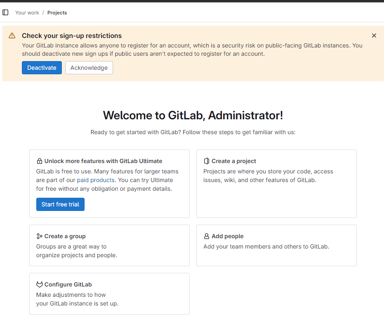Open the Add people card
This screenshot has height=322, width=384.
pos(276,245)
